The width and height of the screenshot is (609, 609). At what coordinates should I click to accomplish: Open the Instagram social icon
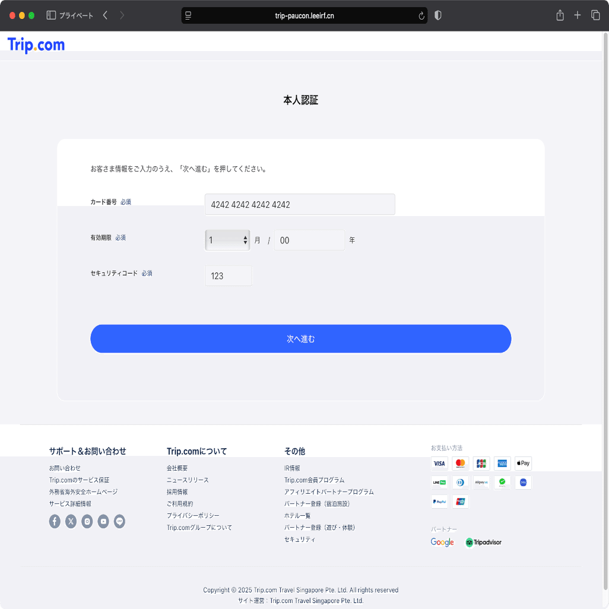87,521
